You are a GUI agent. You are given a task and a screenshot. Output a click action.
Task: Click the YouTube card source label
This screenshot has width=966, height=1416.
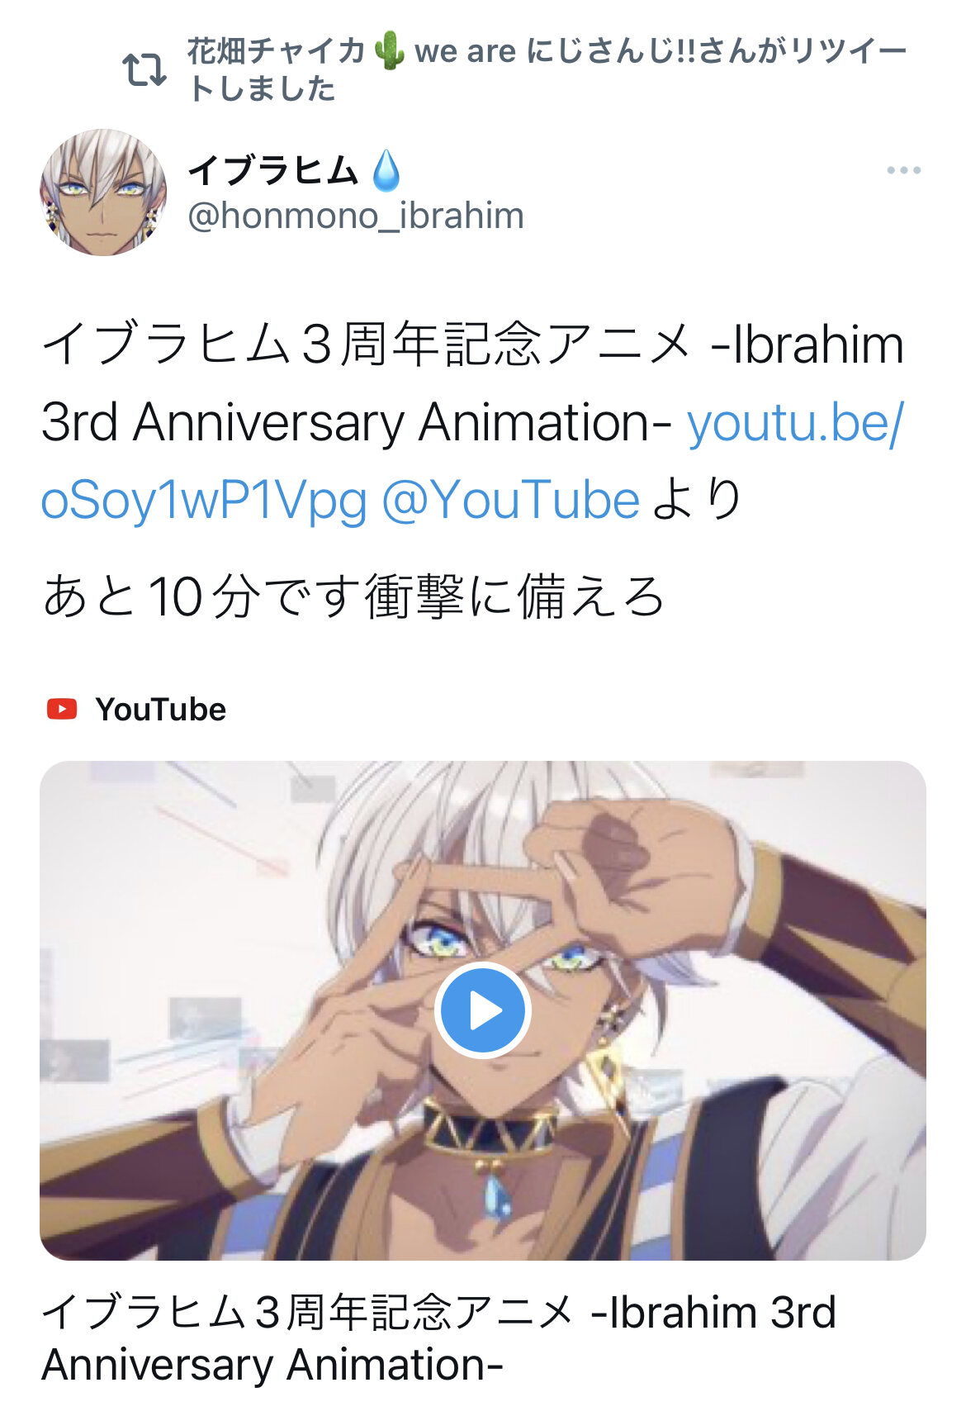(160, 709)
